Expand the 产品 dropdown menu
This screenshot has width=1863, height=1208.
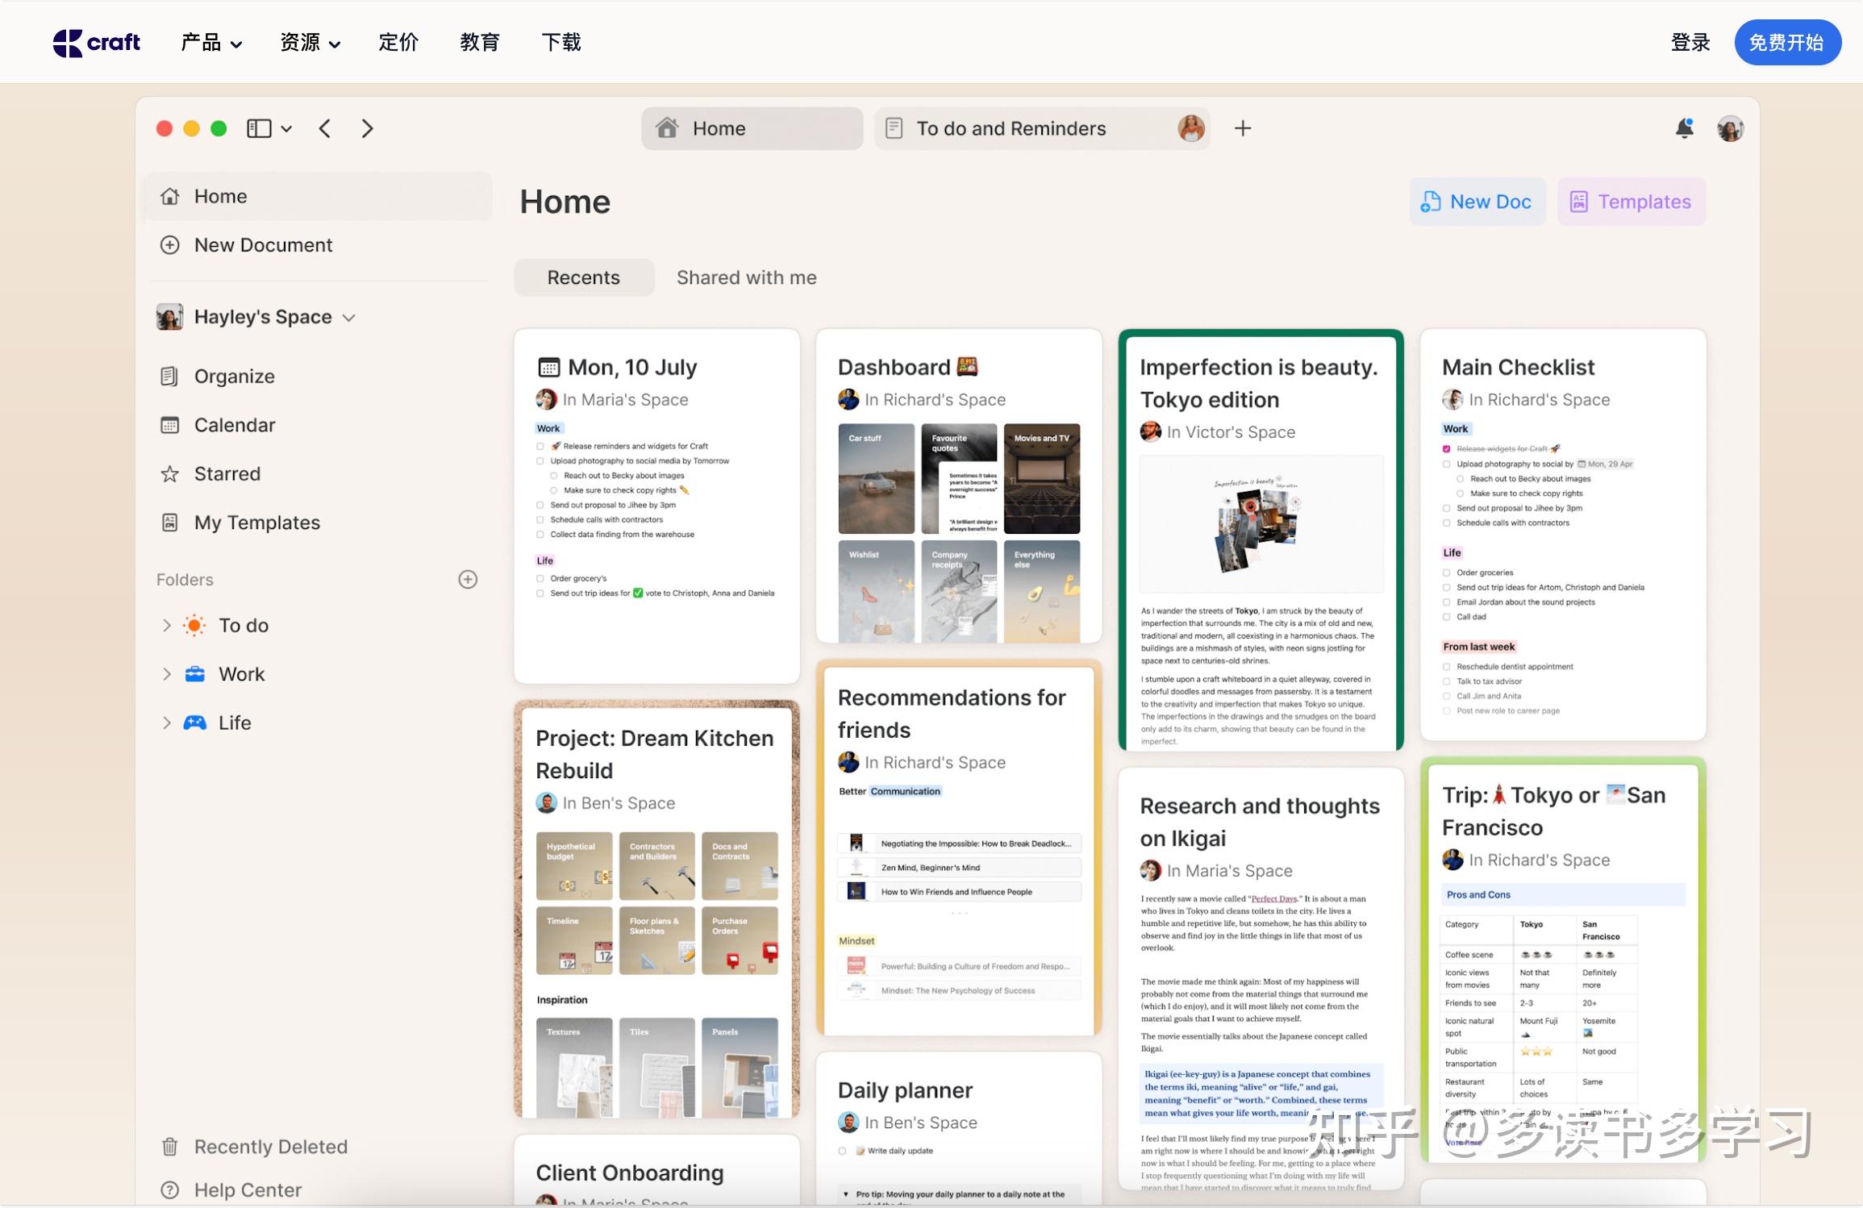pos(211,42)
